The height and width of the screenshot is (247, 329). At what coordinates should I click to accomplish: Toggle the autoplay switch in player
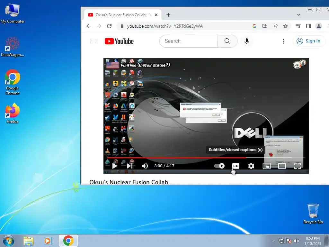click(219, 166)
